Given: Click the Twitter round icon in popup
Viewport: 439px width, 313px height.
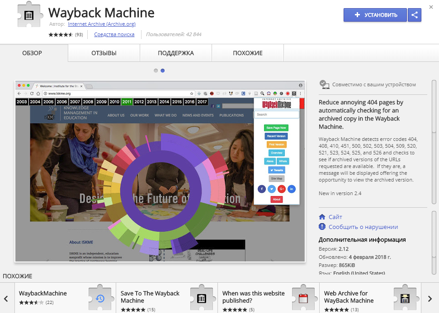Looking at the screenshot, I should tap(272, 189).
